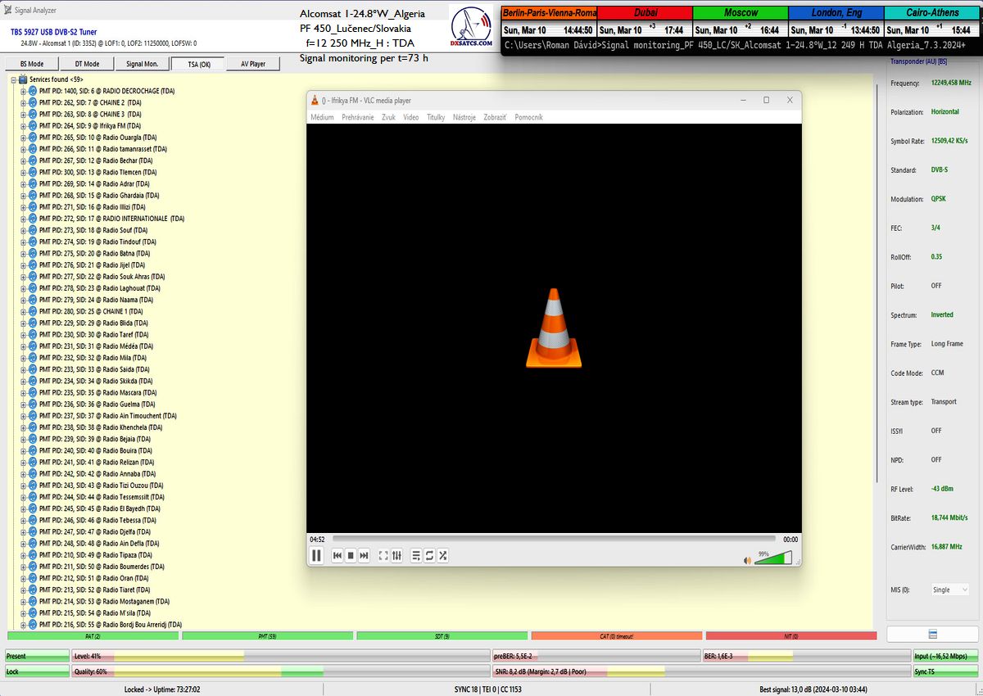Pause playback in VLC player
Screen dimensions: 983x696
click(316, 555)
